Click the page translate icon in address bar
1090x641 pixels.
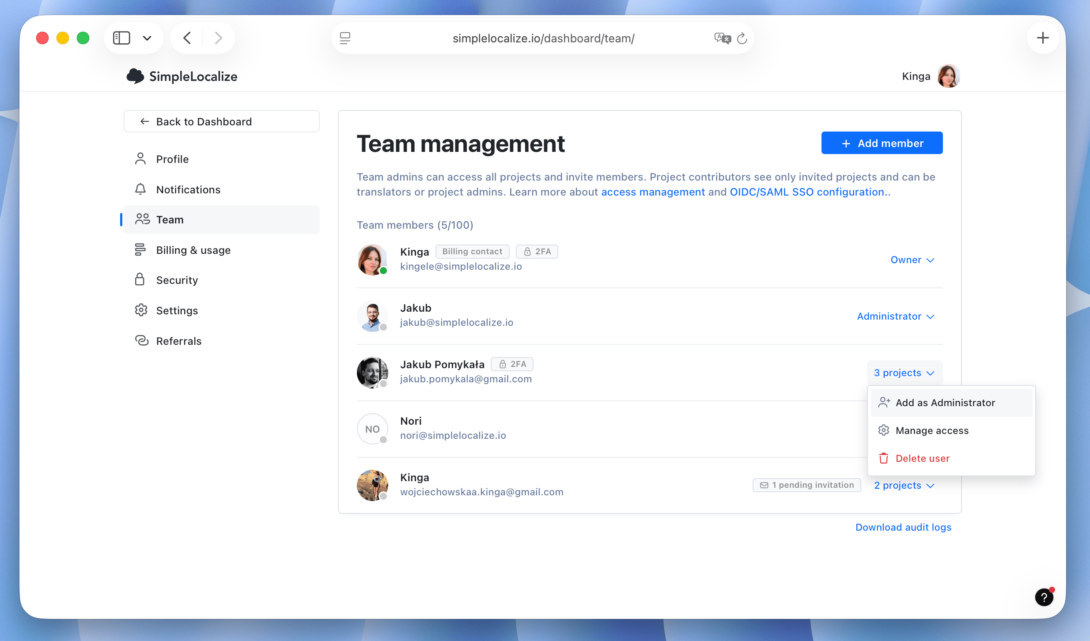[722, 38]
